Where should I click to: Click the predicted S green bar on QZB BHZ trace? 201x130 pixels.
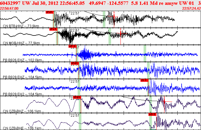[x=150, y=104]
